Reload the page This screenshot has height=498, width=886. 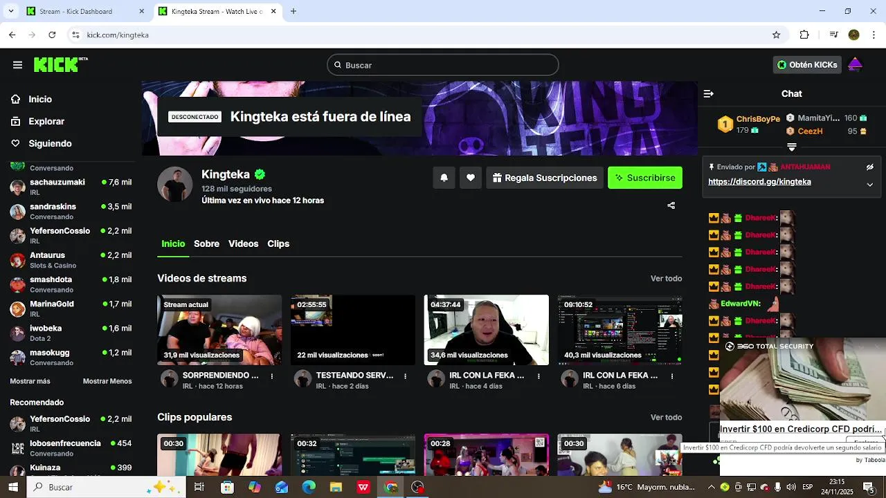click(x=52, y=35)
